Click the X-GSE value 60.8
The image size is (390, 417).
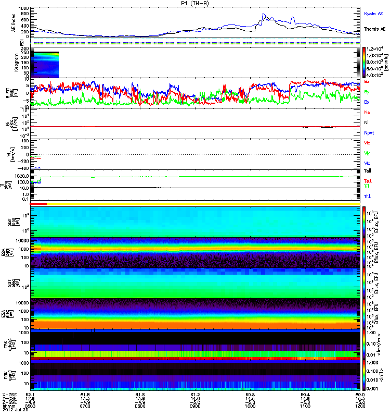[250, 395]
